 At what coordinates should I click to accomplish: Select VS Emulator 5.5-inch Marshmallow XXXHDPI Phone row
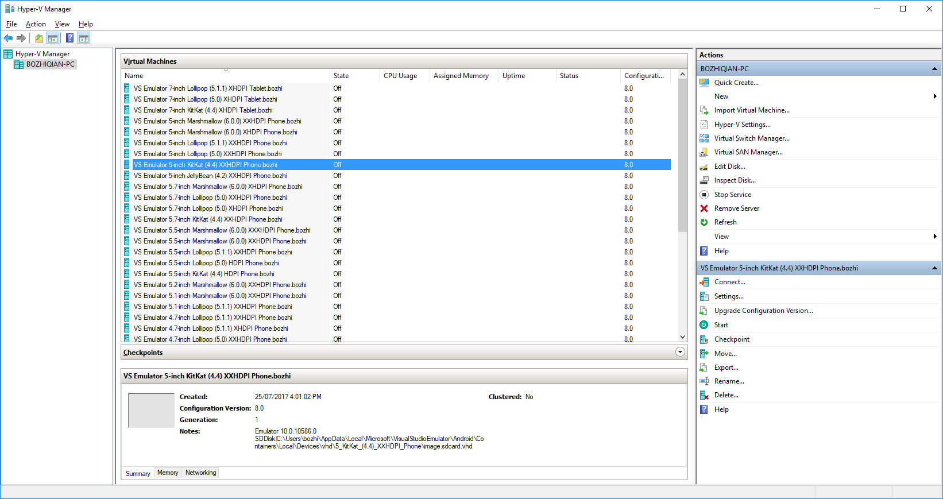coord(396,230)
